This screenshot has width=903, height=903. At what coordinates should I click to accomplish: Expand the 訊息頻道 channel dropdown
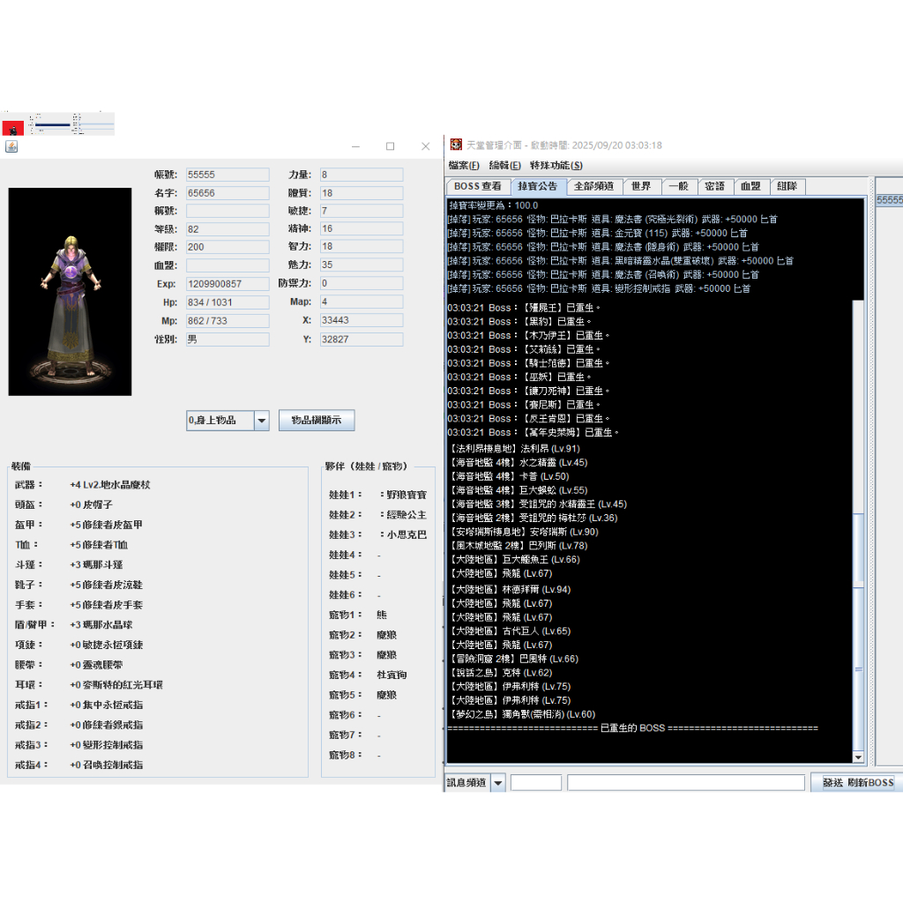[x=497, y=782]
